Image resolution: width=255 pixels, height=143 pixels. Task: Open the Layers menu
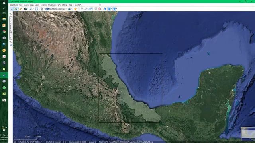pyautogui.click(x=37, y=5)
